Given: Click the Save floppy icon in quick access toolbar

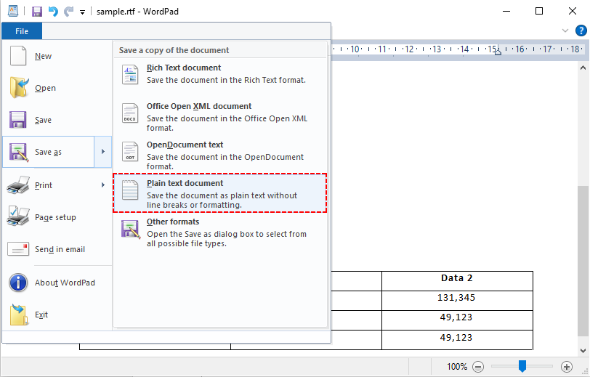Looking at the screenshot, I should [x=37, y=12].
